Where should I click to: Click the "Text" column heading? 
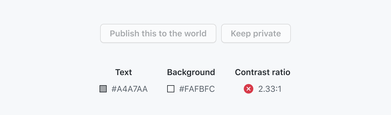pyautogui.click(x=124, y=72)
